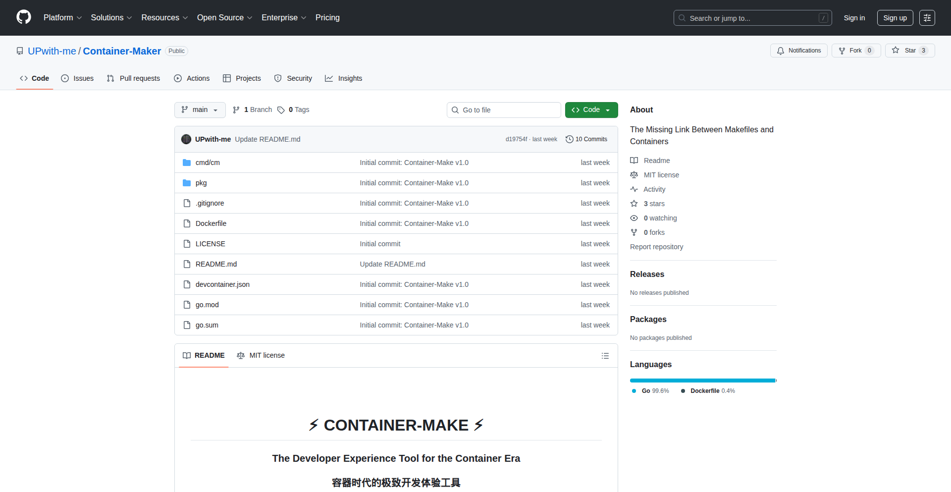This screenshot has width=951, height=492.
Task: Click the Report repository link
Action: point(656,247)
